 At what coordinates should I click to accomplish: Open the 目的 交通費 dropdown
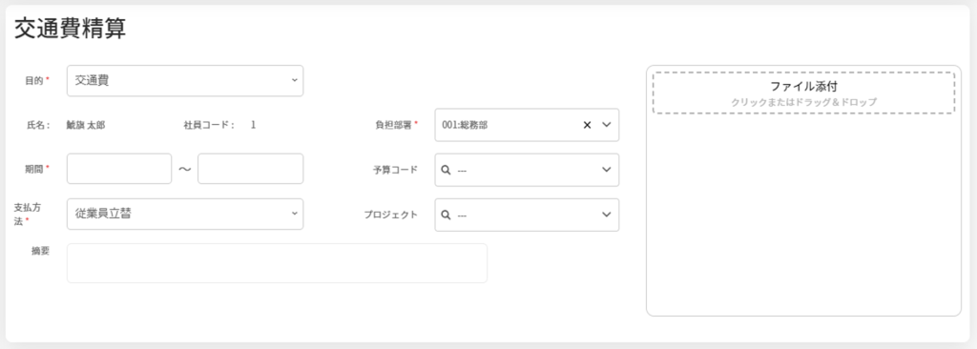(x=185, y=81)
